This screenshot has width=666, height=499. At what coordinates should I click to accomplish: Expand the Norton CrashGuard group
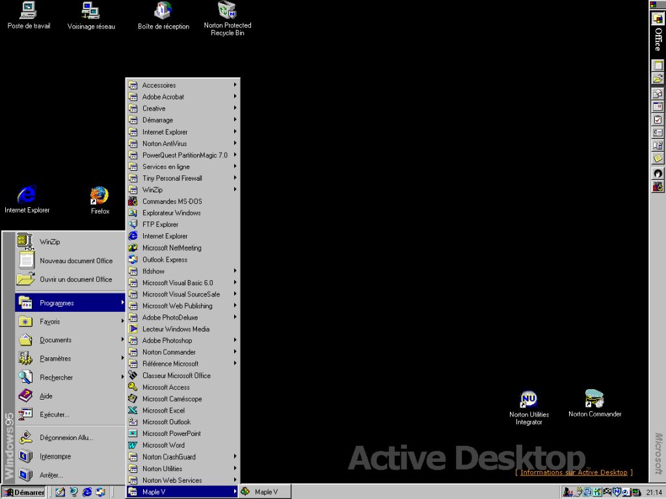pyautogui.click(x=183, y=457)
